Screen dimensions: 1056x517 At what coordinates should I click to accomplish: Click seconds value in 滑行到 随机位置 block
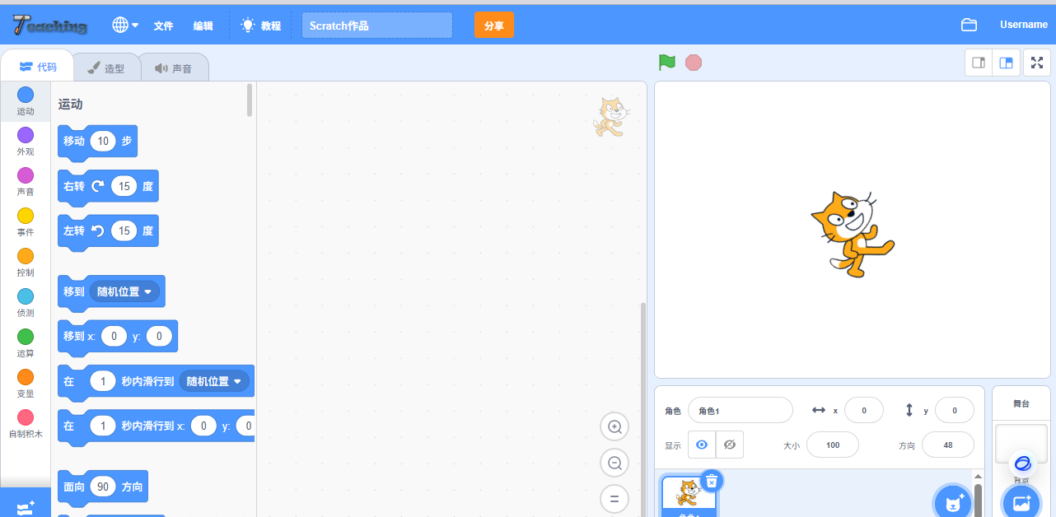(103, 381)
